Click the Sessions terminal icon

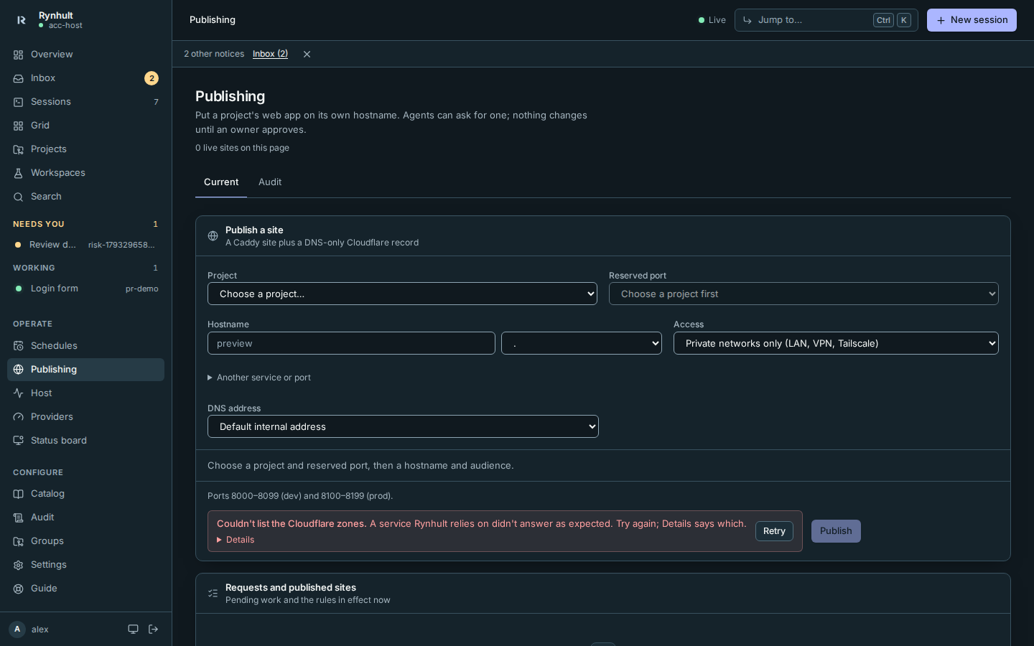(x=19, y=102)
